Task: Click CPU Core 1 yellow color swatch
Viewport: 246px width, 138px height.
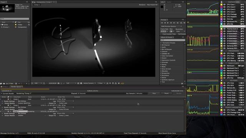Action: 221,5
